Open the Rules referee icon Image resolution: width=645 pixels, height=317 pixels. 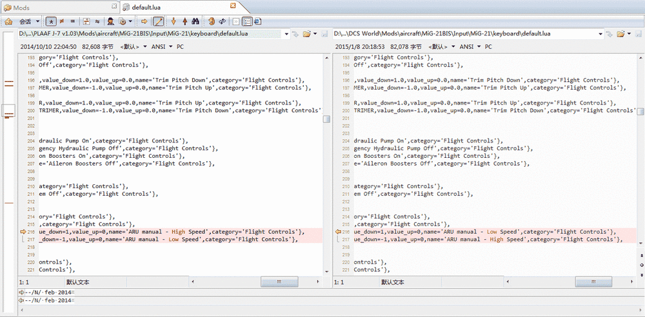click(x=111, y=21)
